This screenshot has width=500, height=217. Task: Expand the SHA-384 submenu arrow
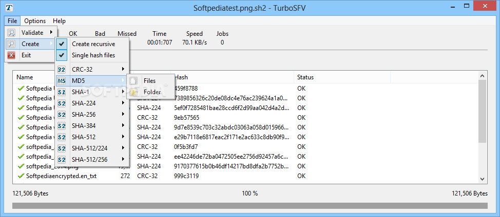123,126
